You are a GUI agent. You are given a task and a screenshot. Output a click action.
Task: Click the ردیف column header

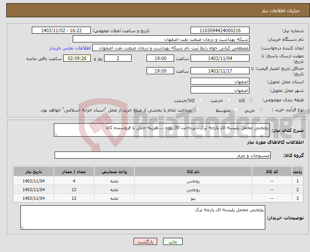click(x=297, y=172)
